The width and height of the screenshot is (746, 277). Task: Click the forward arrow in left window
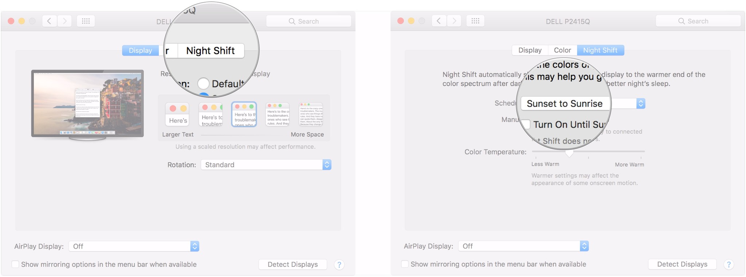point(64,21)
